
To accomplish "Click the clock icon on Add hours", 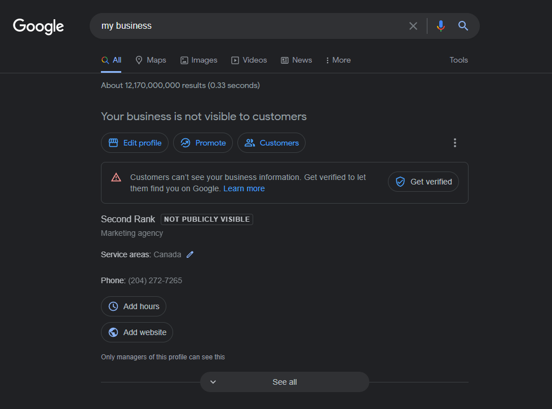I will coord(113,306).
